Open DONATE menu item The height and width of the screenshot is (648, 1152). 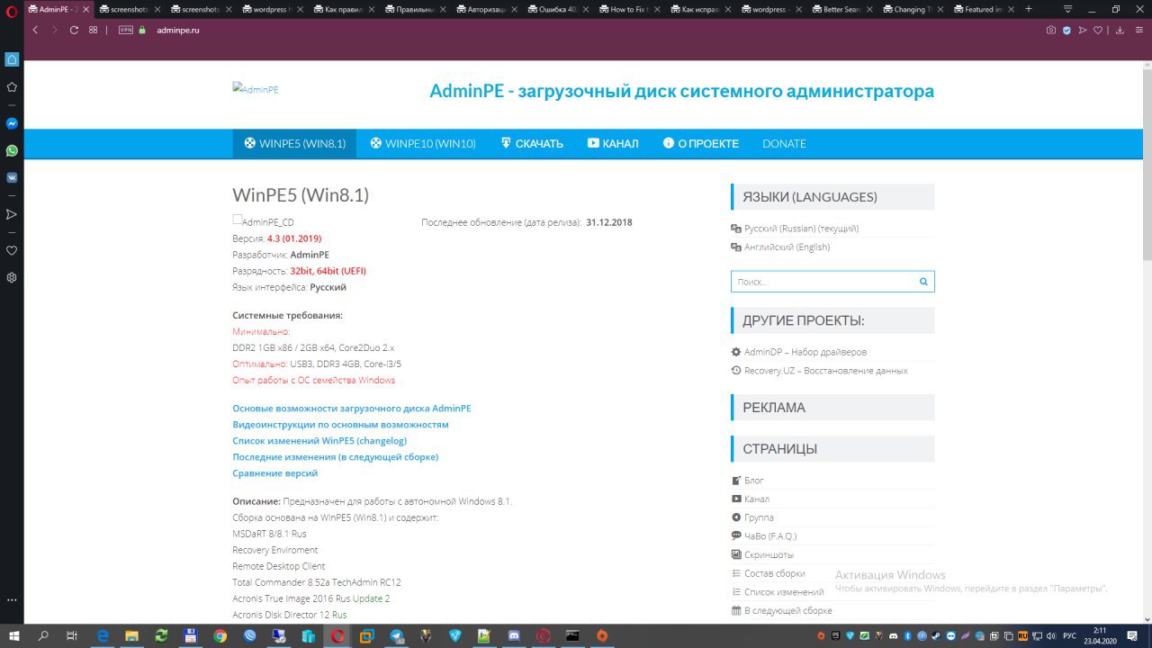(x=784, y=143)
